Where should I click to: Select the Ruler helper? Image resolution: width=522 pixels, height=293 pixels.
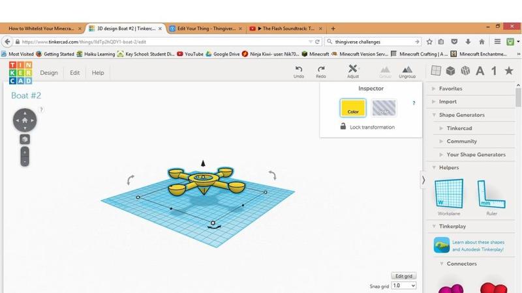pyautogui.click(x=491, y=194)
